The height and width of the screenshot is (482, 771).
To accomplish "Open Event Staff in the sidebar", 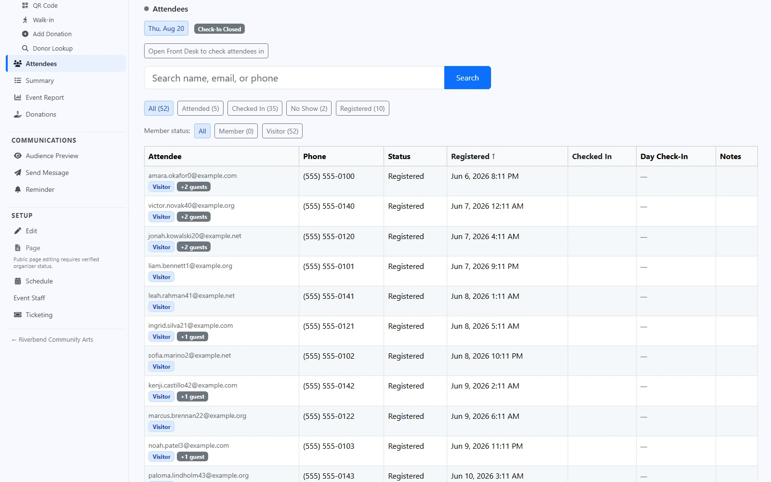I will point(29,298).
